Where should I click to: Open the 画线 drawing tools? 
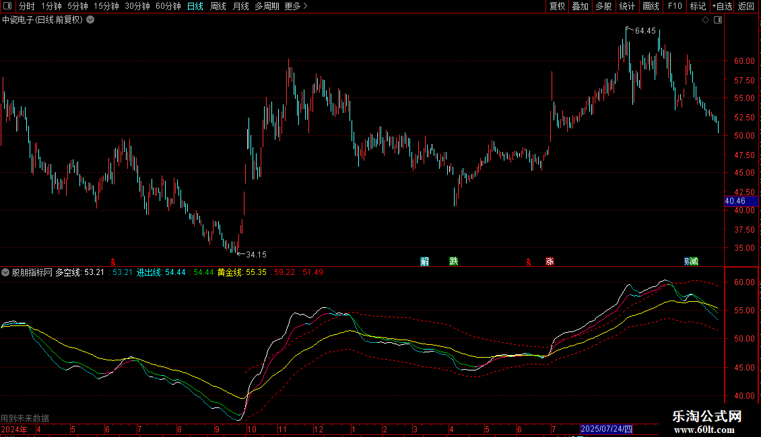pyautogui.click(x=651, y=6)
